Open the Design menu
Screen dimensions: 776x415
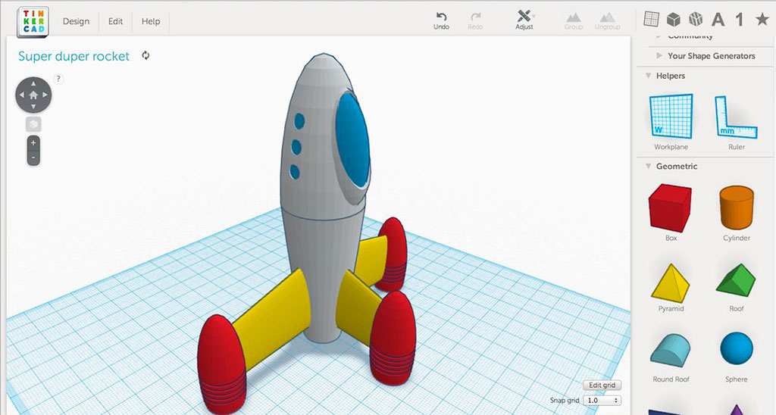point(76,21)
